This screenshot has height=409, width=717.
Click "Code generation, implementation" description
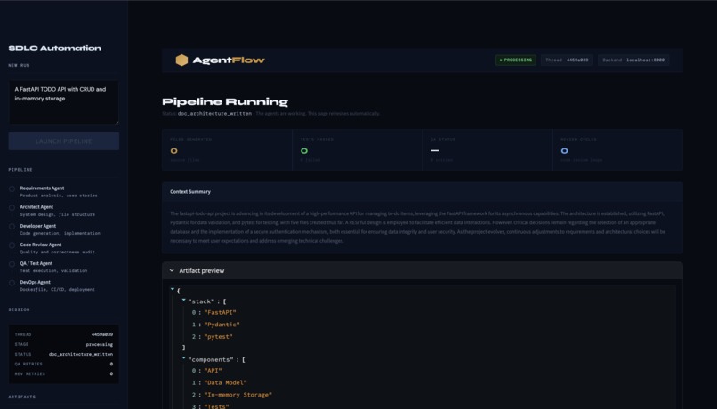click(60, 233)
